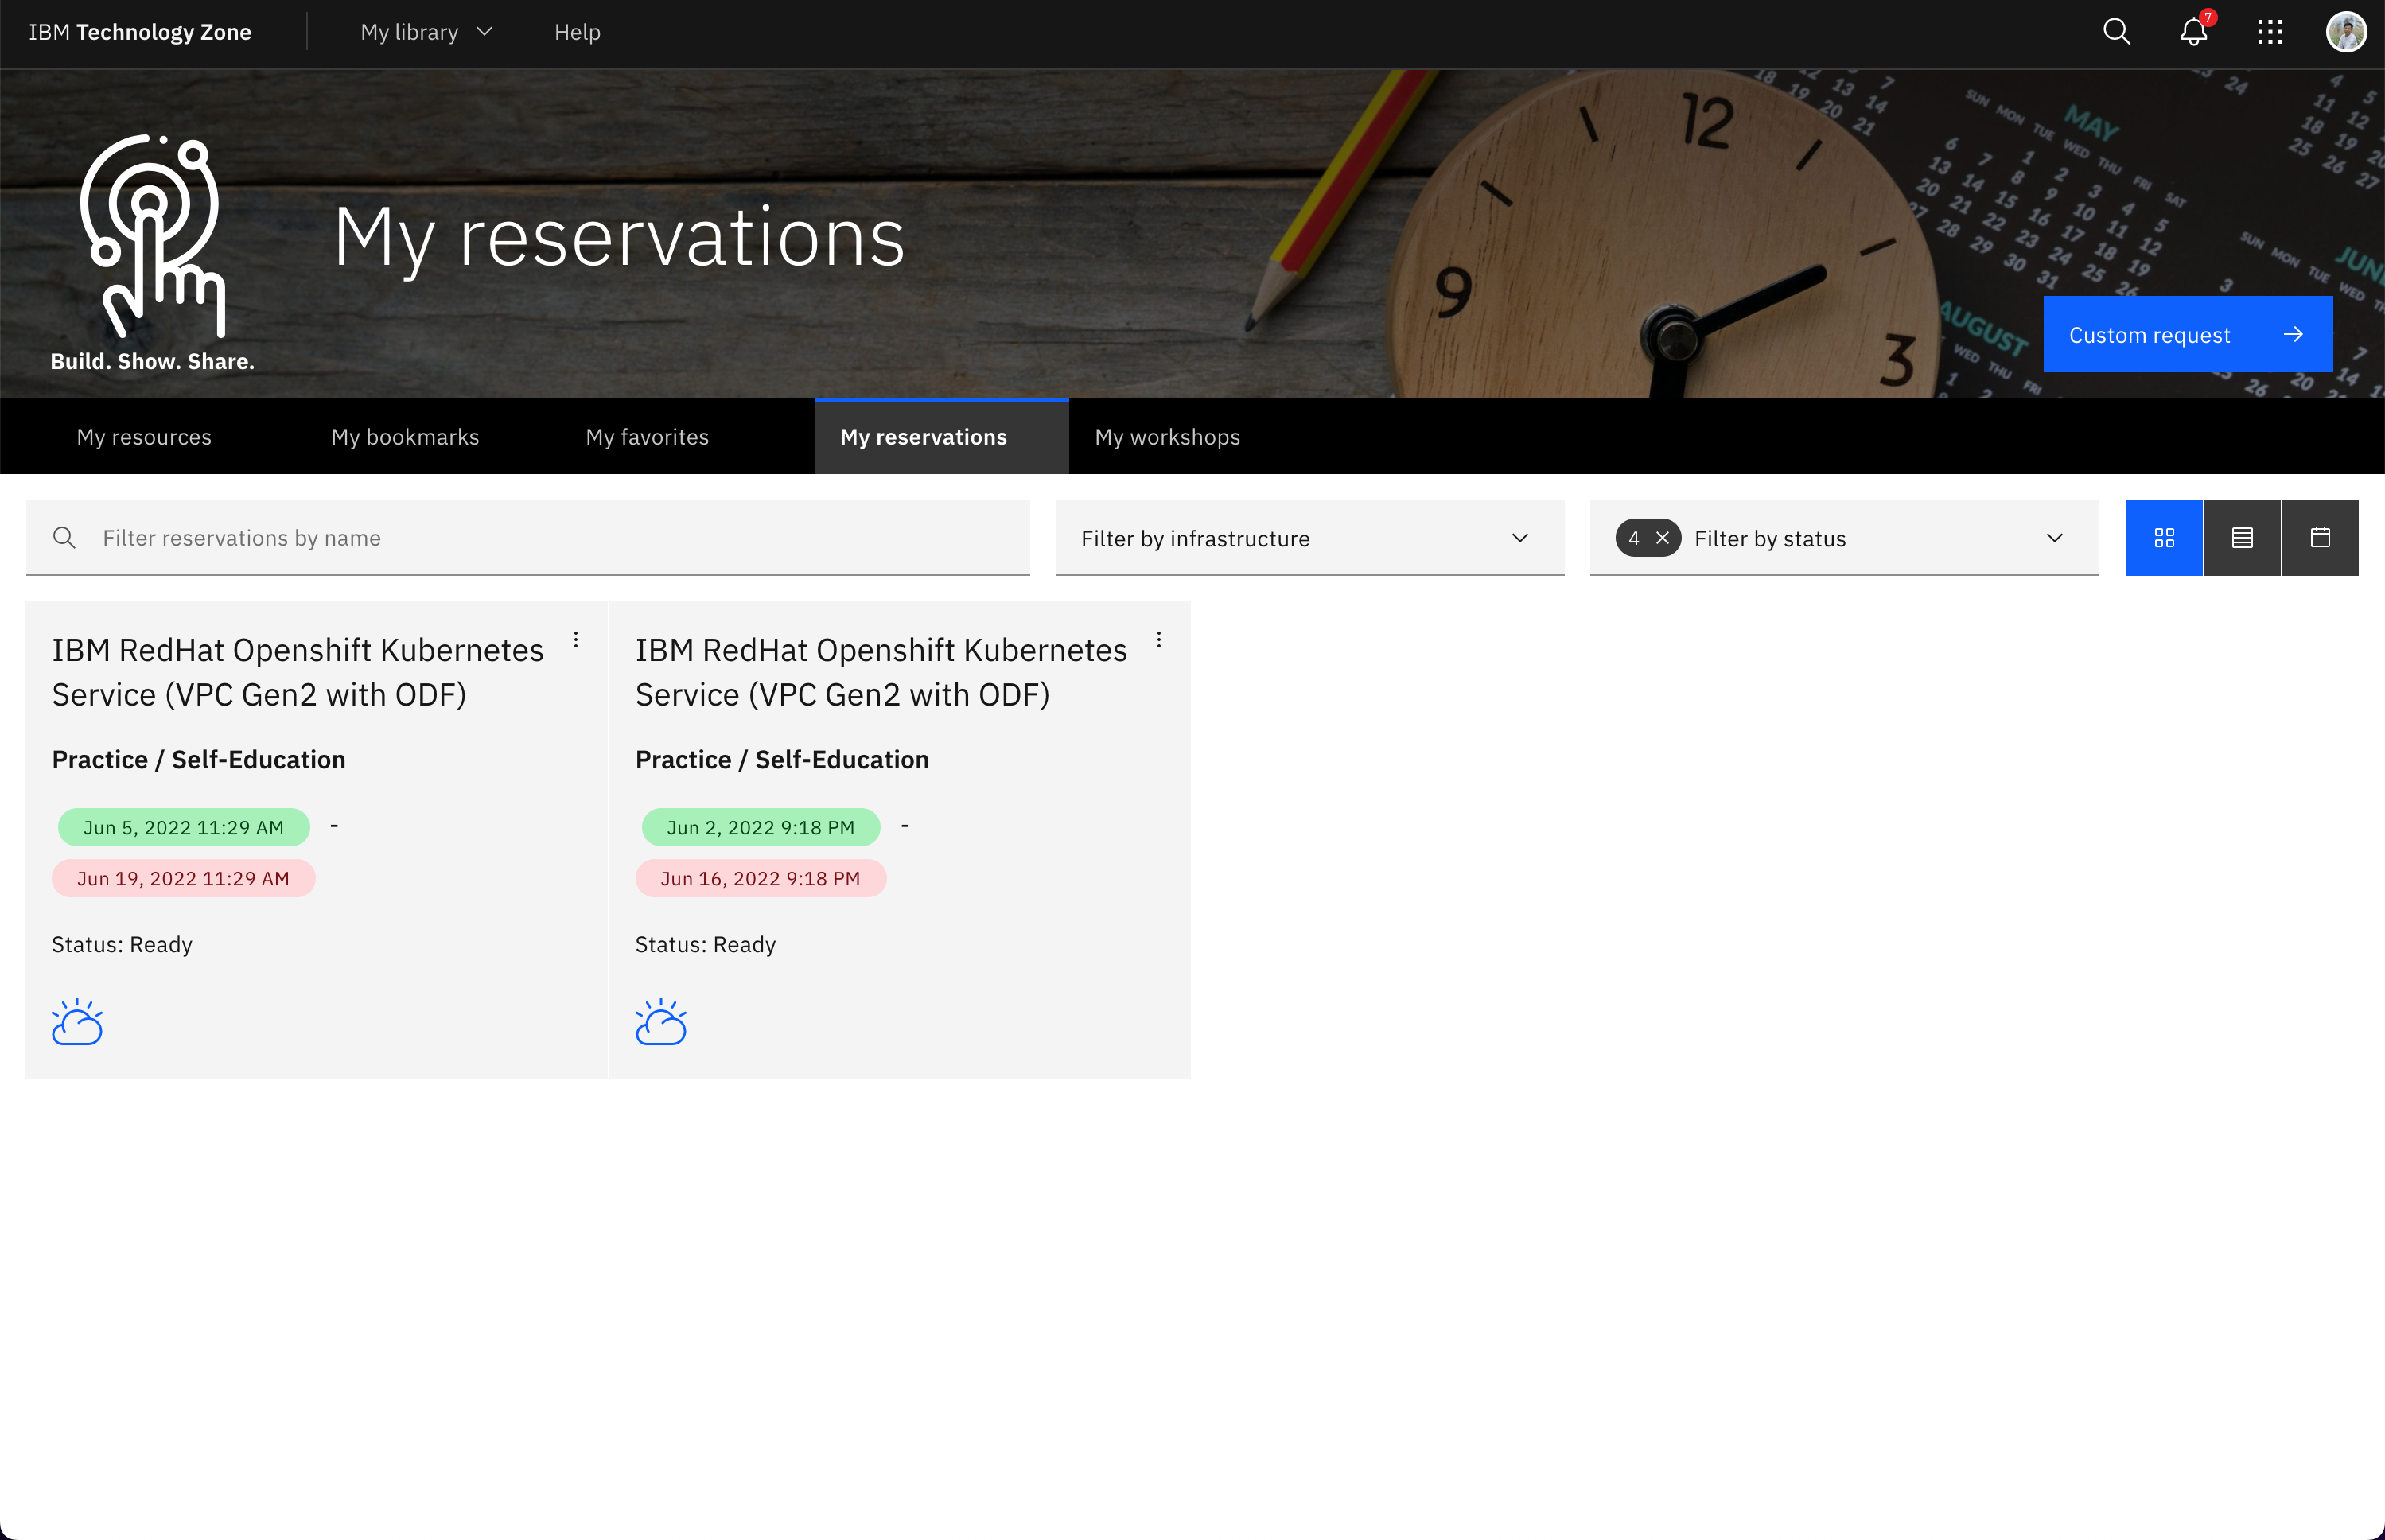Switch to the My workshops tab
Image resolution: width=2385 pixels, height=1540 pixels.
1167,436
